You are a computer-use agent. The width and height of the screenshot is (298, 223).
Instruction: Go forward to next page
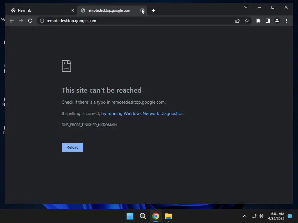point(21,21)
